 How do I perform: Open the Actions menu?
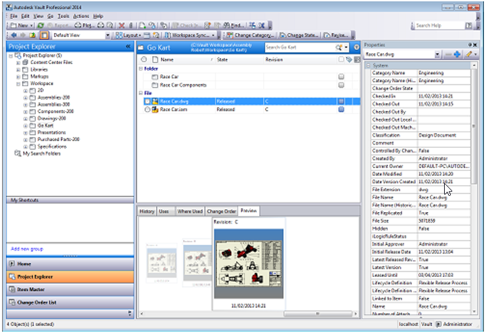click(x=81, y=16)
